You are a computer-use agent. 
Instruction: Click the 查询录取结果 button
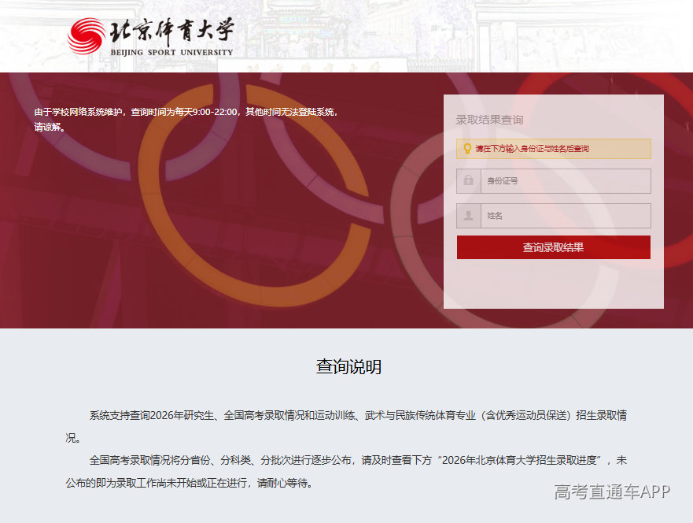553,247
